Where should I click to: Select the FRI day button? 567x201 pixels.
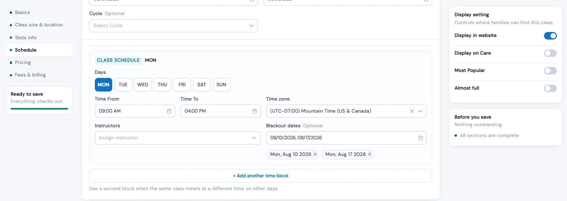[x=182, y=85]
